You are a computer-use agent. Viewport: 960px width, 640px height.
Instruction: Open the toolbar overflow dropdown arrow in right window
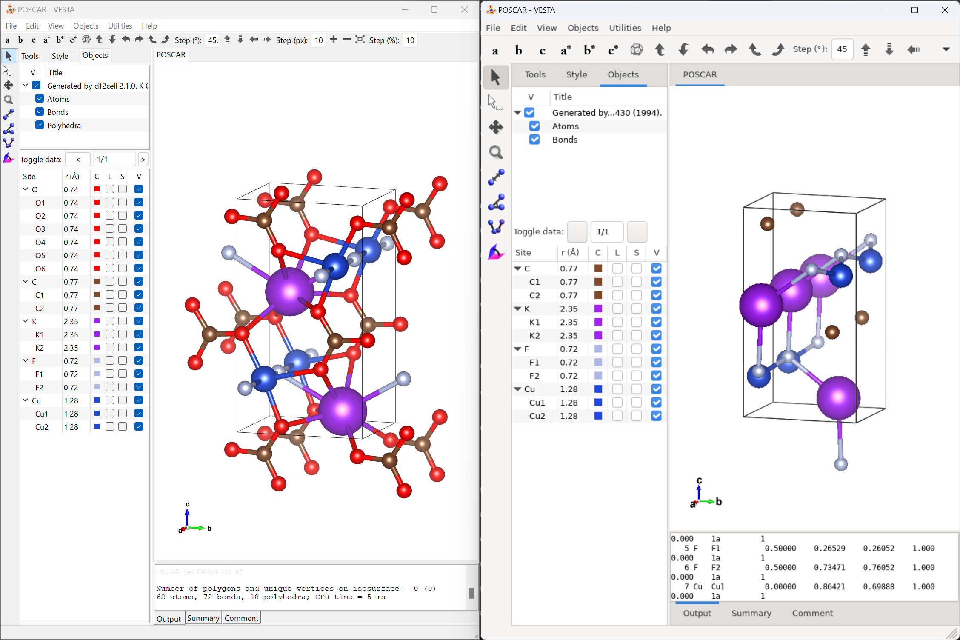(x=946, y=50)
